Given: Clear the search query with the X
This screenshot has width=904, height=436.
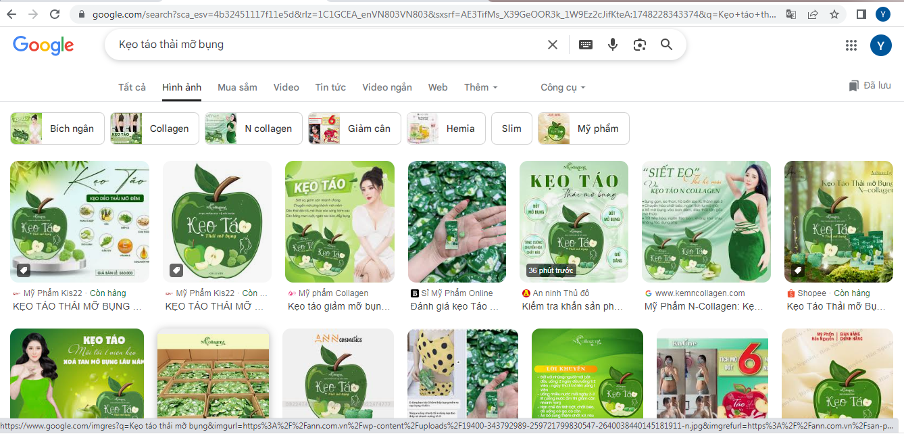Looking at the screenshot, I should click(x=552, y=44).
